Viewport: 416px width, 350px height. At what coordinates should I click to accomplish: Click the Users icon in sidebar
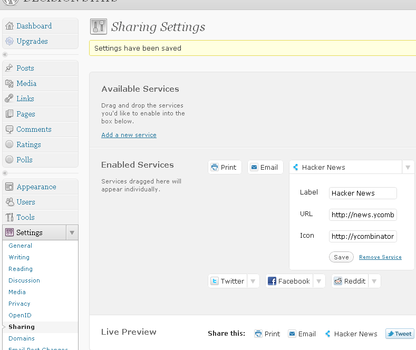9,202
